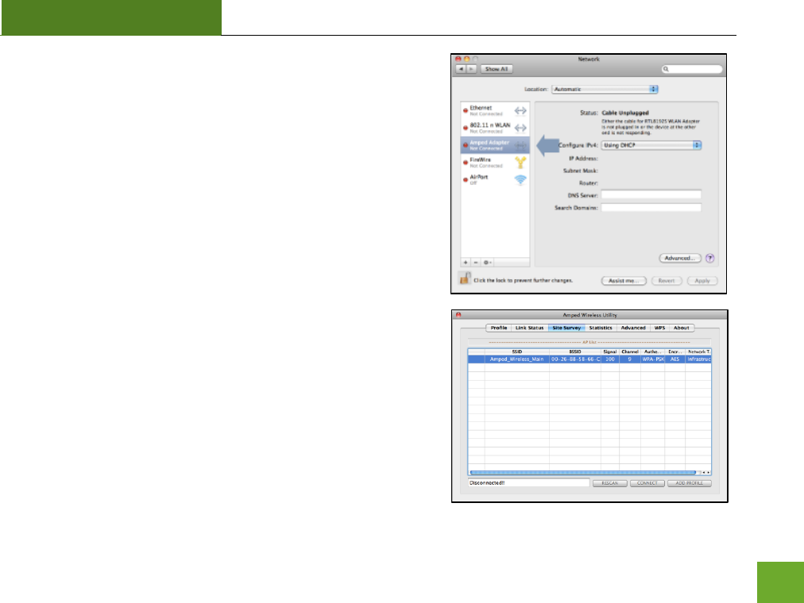
Task: Click the CONNECT button
Action: (647, 482)
